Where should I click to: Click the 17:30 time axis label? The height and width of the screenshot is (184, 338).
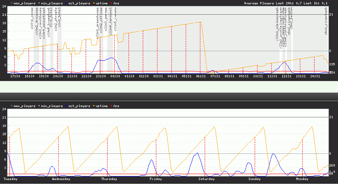point(15,76)
